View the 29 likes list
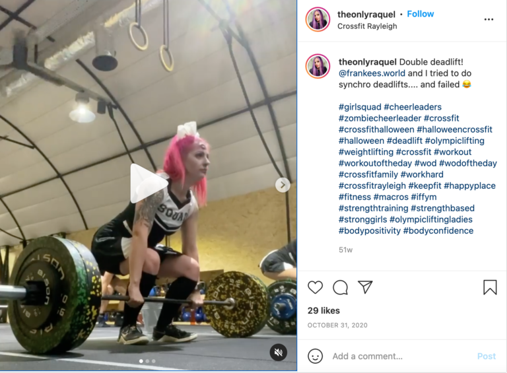This screenshot has height=373, width=507. 323,311
